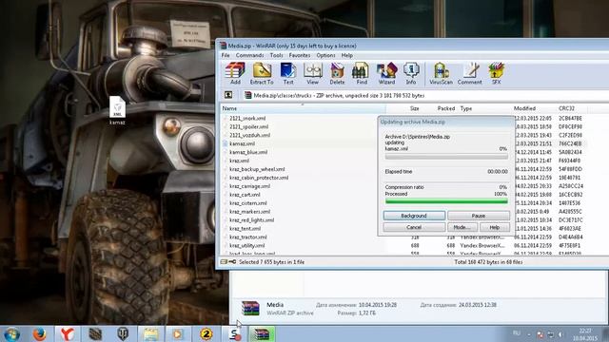Viewport: 609px width, 342px height.
Task: Select kraz_tent.xml in the list
Action: [245, 228]
